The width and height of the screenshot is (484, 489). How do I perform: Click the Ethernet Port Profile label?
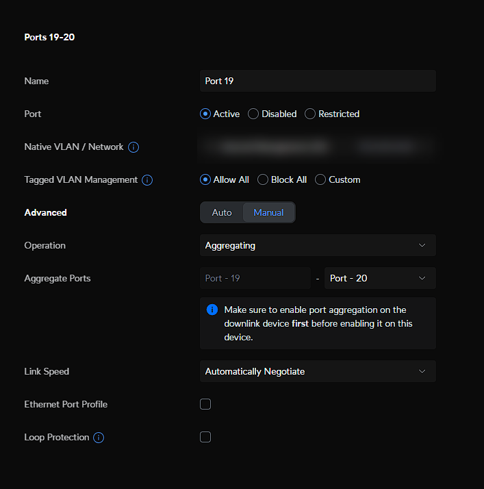66,404
